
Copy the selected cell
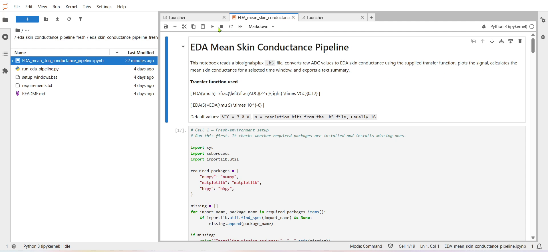pyautogui.click(x=194, y=27)
